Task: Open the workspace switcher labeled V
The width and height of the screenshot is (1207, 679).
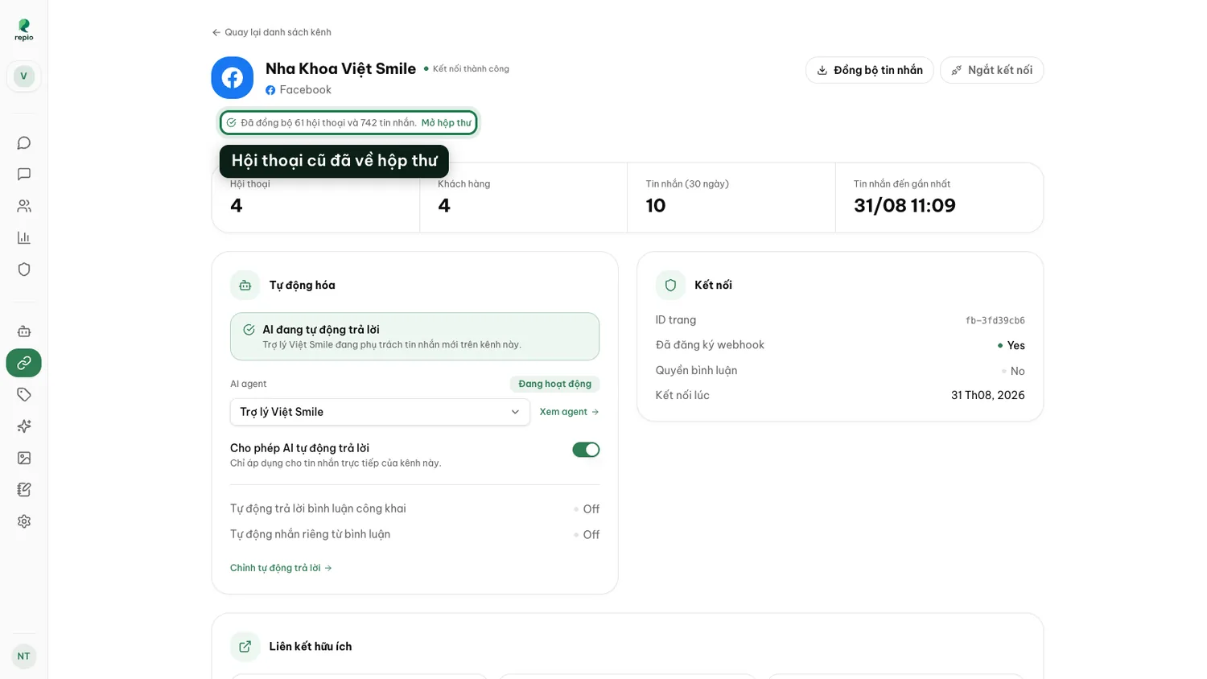Action: tap(24, 76)
